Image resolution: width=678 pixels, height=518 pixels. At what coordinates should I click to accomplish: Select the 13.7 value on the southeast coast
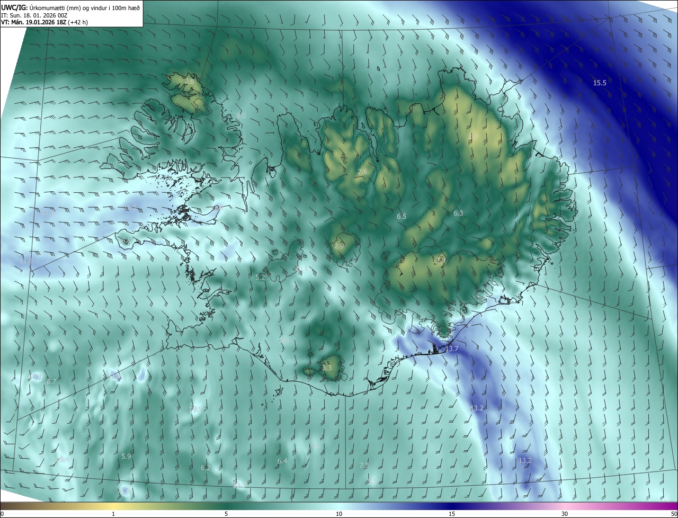point(451,349)
